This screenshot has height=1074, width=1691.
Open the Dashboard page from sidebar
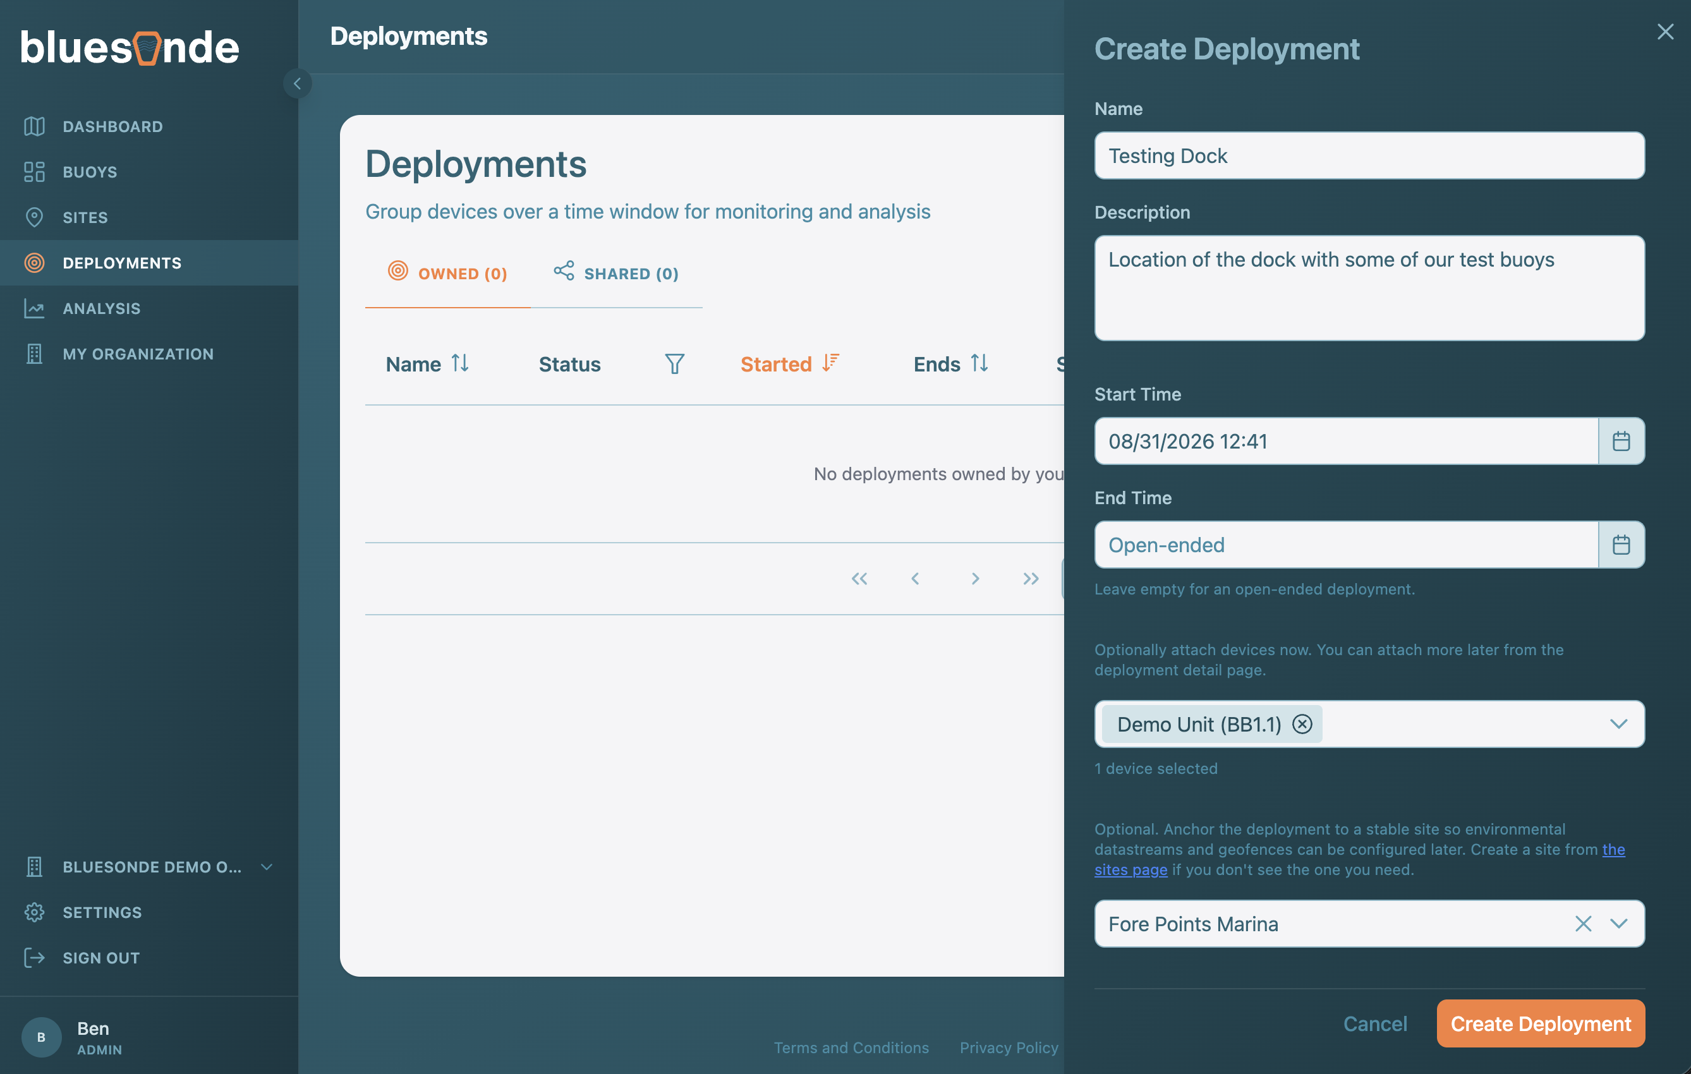coord(149,126)
